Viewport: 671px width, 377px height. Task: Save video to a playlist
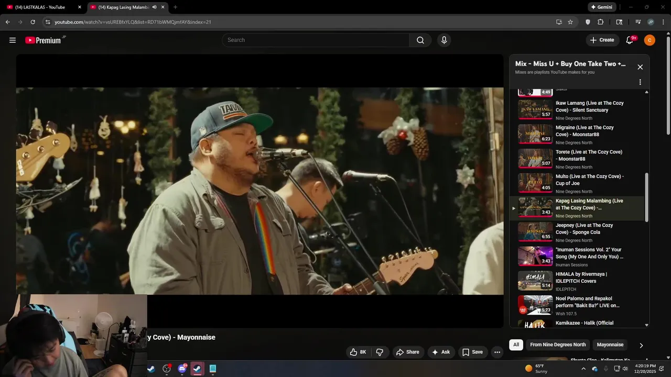point(472,352)
